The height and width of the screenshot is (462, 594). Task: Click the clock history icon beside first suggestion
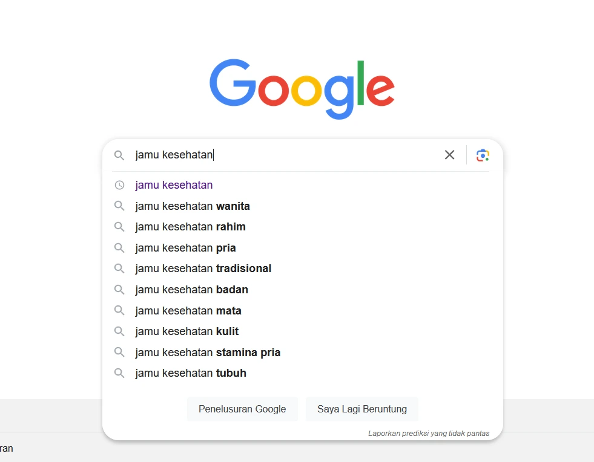(119, 185)
